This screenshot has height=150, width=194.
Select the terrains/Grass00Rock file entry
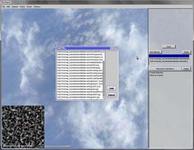pyautogui.click(x=80, y=92)
